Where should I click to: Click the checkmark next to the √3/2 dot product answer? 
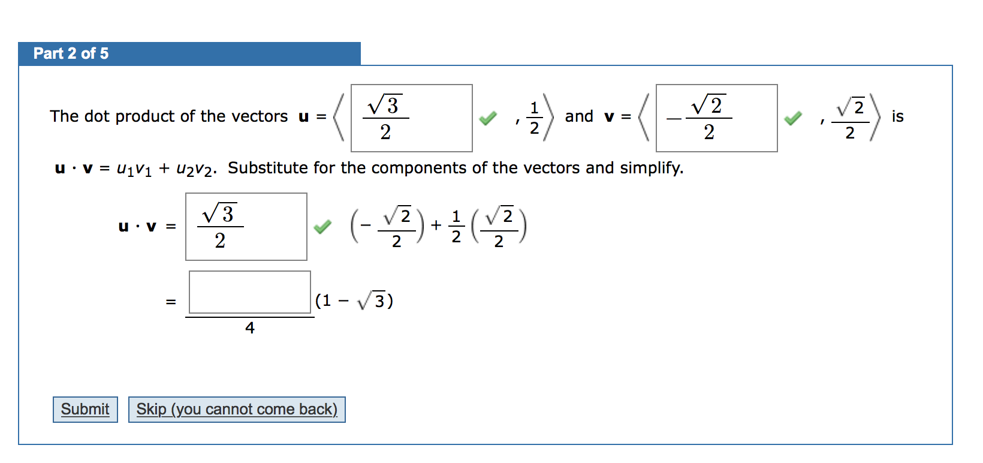point(323,227)
